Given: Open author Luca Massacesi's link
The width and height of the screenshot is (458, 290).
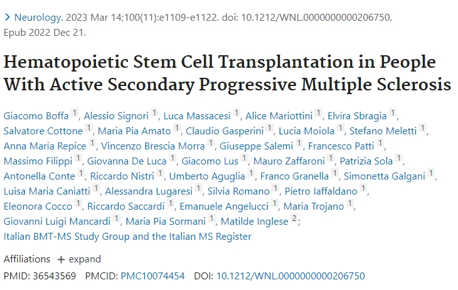Looking at the screenshot, I should (196, 115).
